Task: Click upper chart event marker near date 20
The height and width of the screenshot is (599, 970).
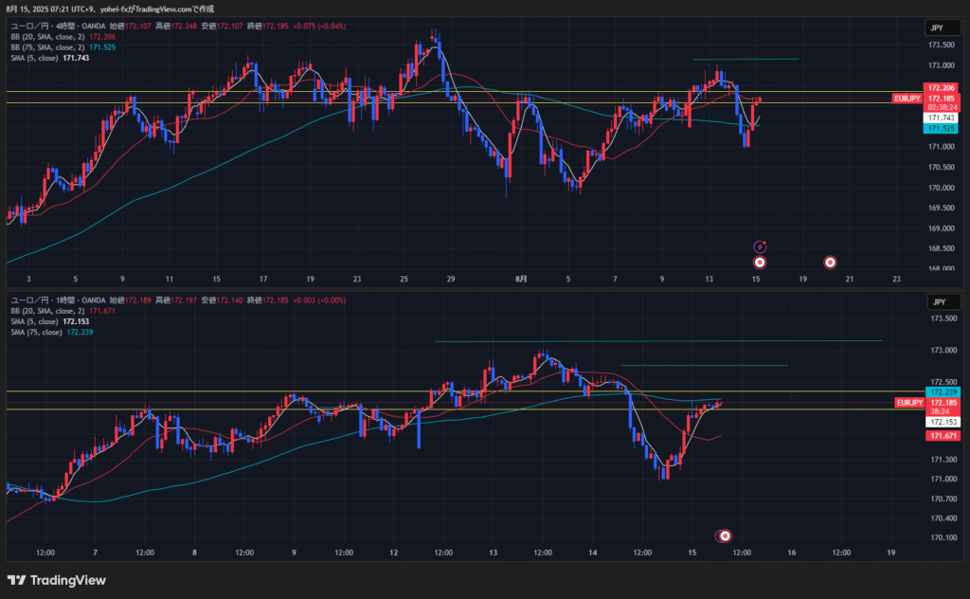Action: point(830,262)
